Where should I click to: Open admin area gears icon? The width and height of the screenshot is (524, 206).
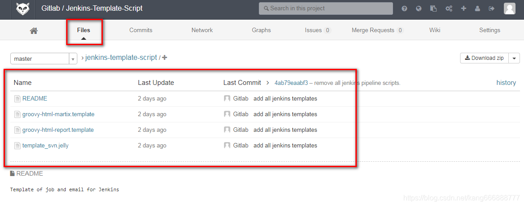point(449,8)
